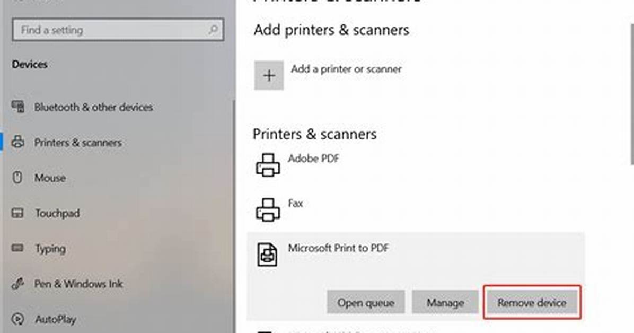Click the Adobe PDF printer icon
The image size is (634, 333).
point(268,165)
